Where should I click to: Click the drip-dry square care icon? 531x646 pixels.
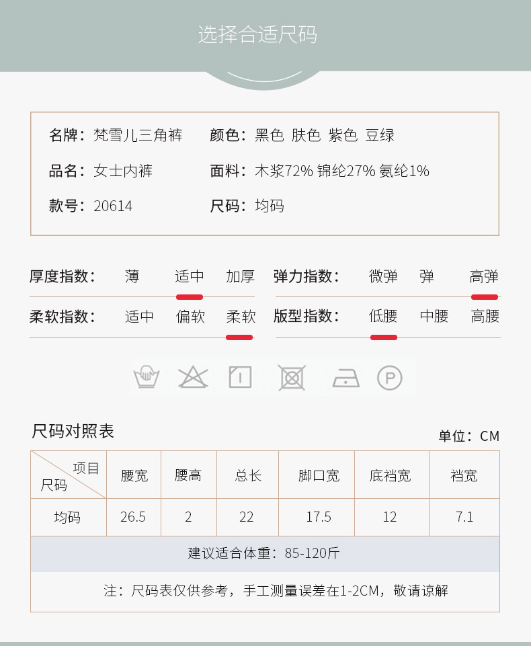click(x=240, y=377)
